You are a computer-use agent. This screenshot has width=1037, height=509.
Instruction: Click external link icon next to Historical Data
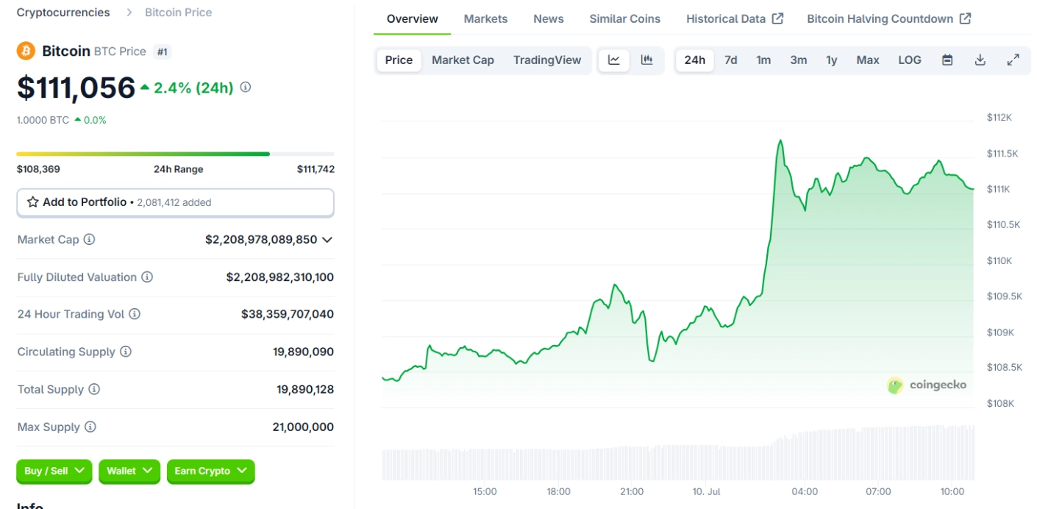pos(777,18)
